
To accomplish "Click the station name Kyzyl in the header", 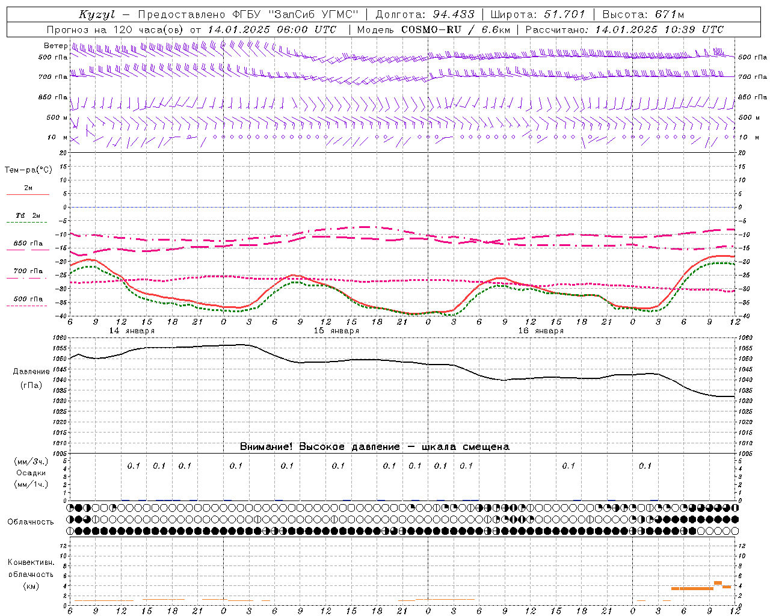I will pos(97,15).
